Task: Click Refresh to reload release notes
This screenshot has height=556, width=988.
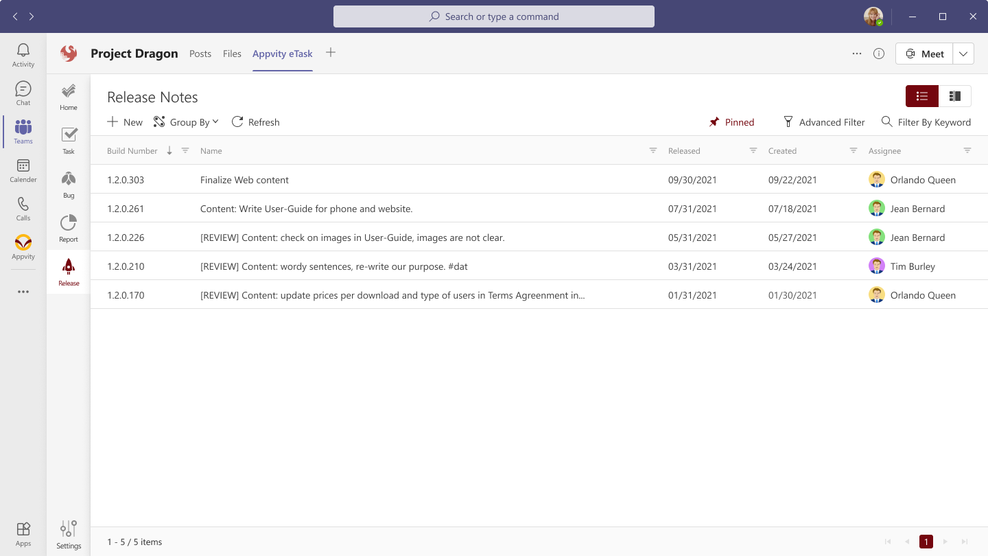Action: tap(255, 121)
